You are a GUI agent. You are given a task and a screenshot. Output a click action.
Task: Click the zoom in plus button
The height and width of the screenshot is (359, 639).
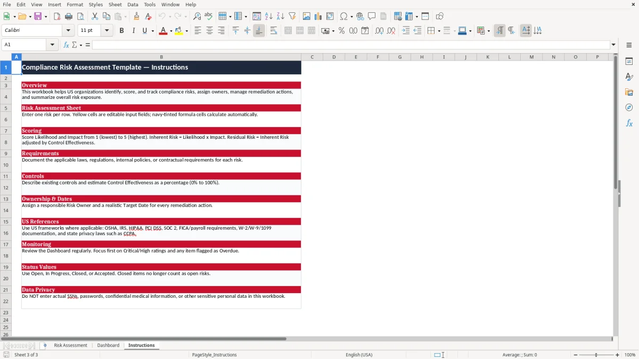point(617,355)
